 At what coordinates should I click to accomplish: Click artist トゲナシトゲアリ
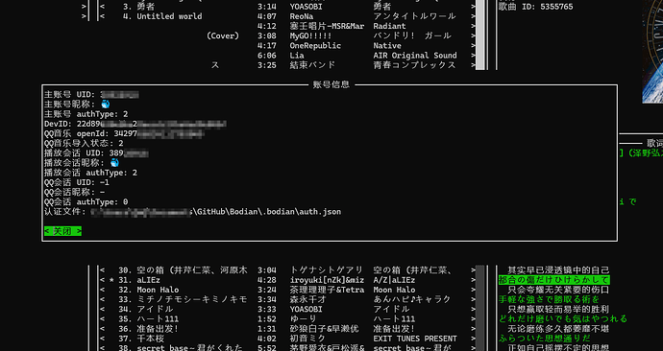[327, 270]
